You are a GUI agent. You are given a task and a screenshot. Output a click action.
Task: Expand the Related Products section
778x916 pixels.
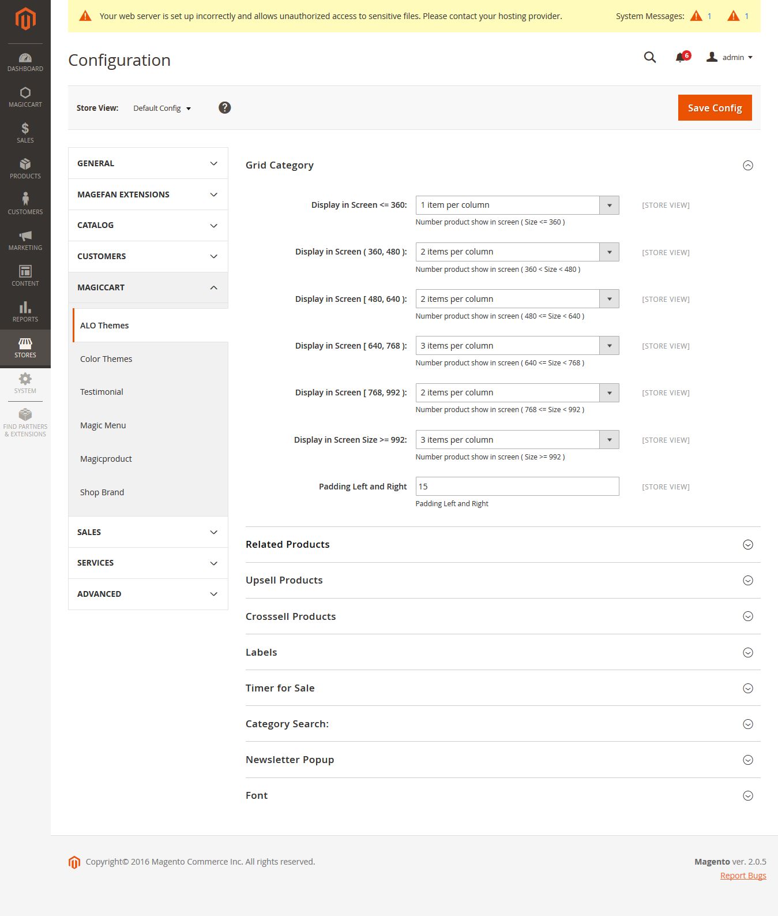(747, 545)
